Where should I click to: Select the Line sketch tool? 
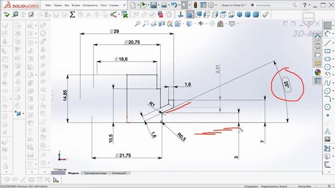click(327, 43)
